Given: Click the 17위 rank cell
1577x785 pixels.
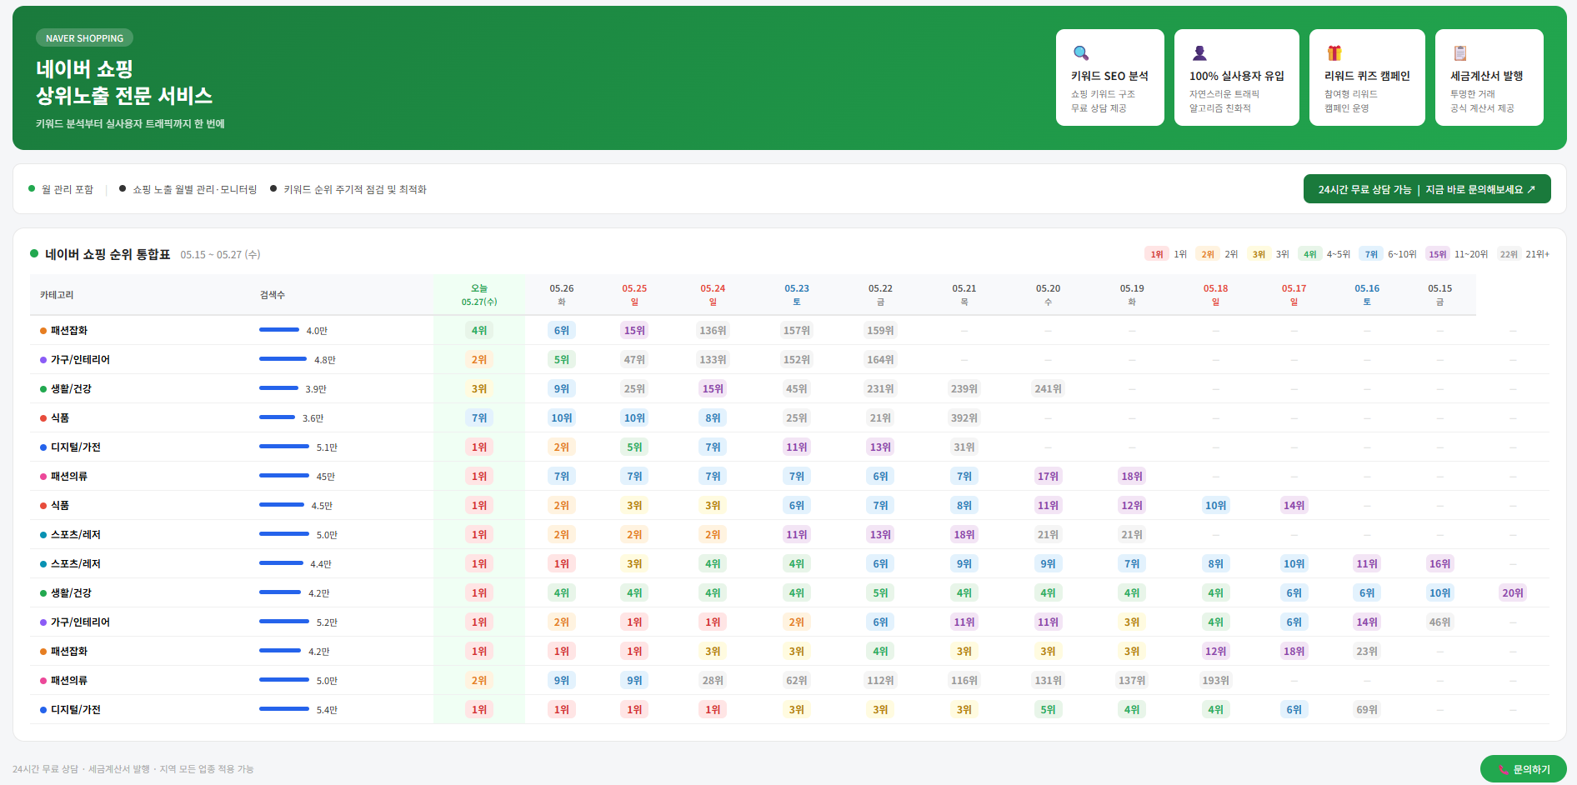Looking at the screenshot, I should [1048, 476].
